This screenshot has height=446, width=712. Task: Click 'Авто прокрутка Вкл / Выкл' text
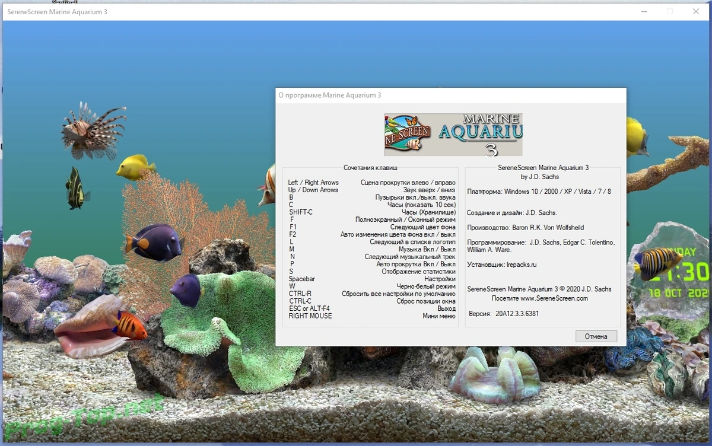(x=416, y=264)
